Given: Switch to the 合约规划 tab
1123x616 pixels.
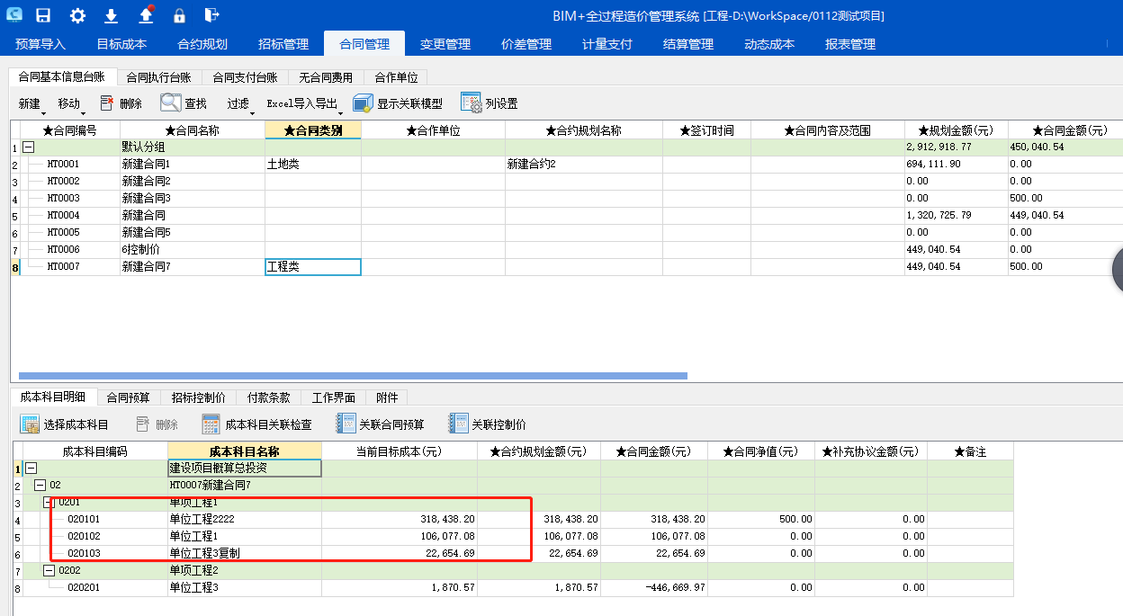Looking at the screenshot, I should pyautogui.click(x=202, y=44).
